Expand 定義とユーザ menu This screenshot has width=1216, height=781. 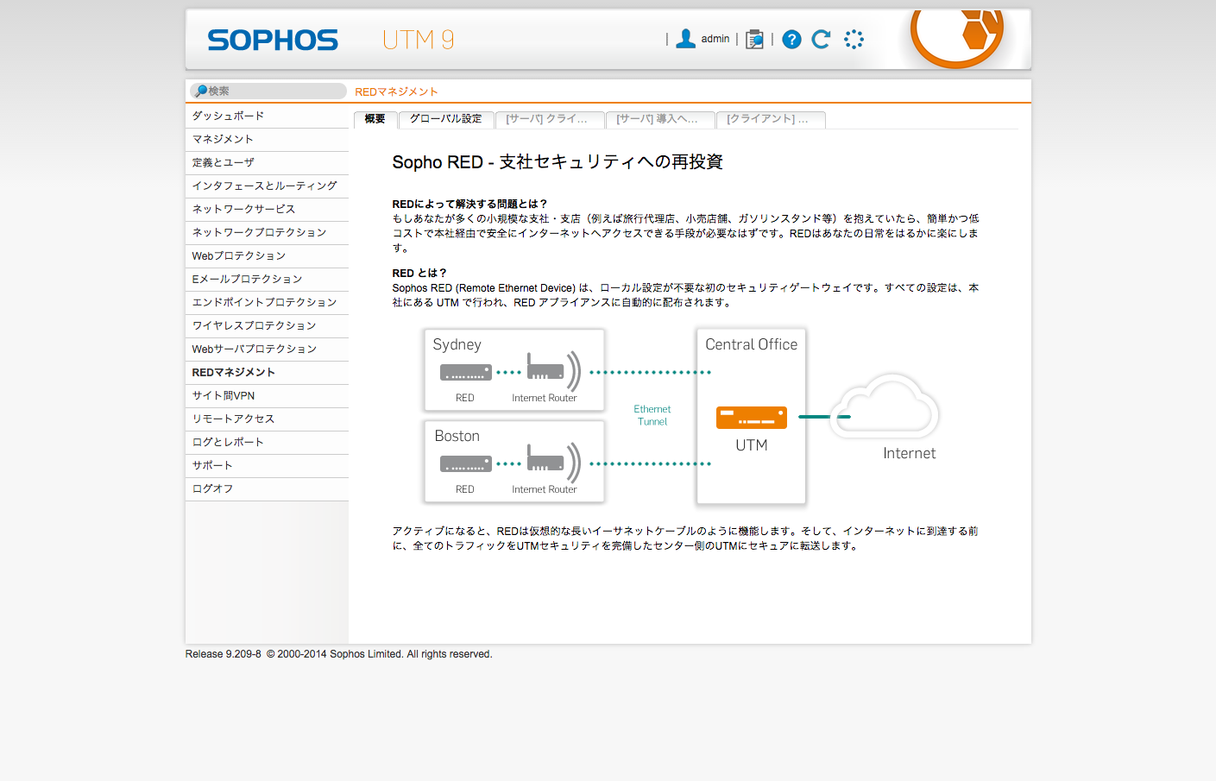[267, 162]
